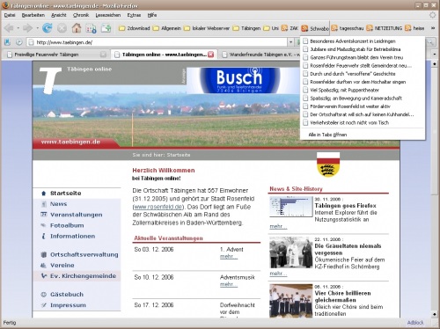Click the toolbar icon right of Home
Screen dimensions: 440x329
pyautogui.click(x=91, y=28)
